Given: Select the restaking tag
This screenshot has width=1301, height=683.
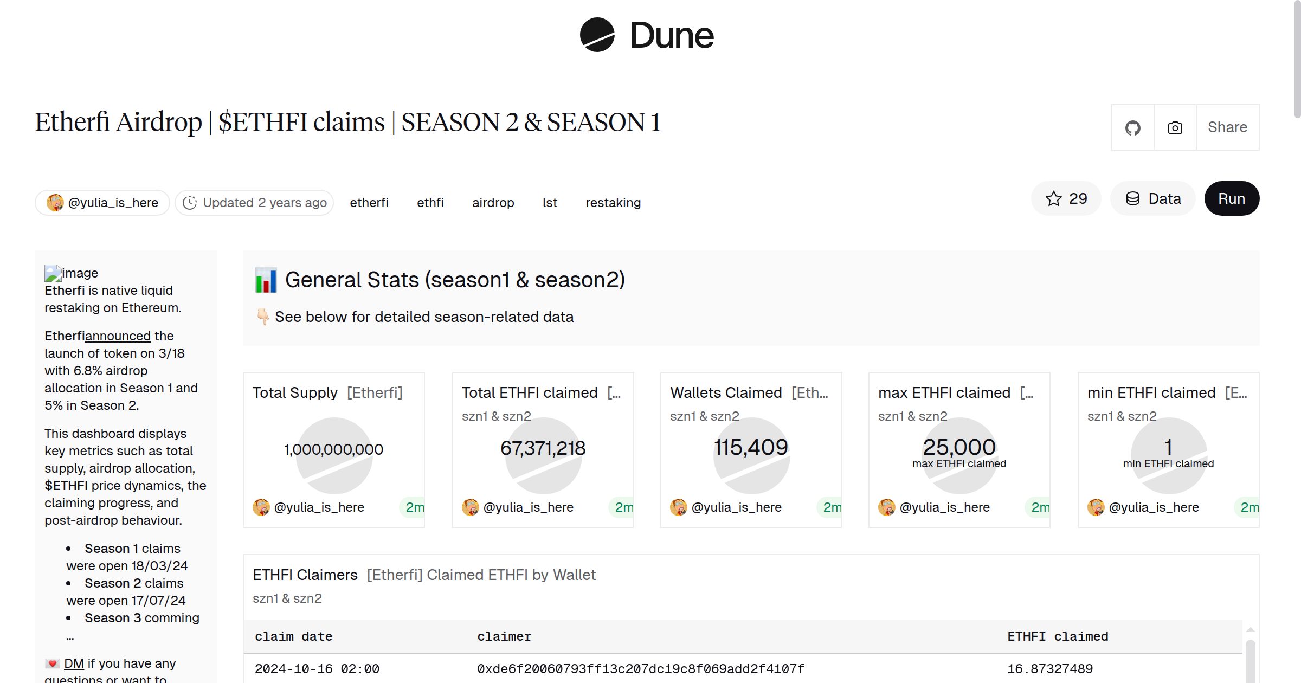Looking at the screenshot, I should point(613,202).
